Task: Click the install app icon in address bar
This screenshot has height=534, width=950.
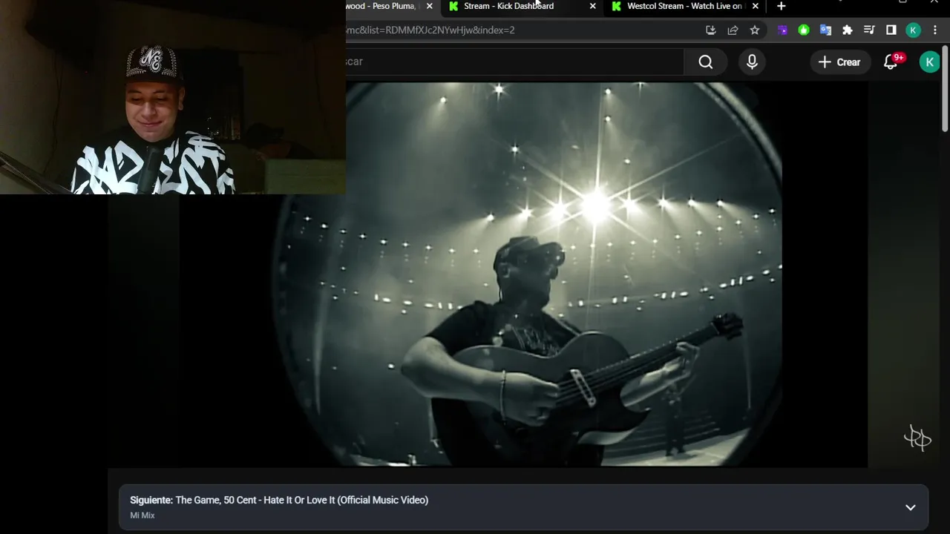Action: point(710,30)
